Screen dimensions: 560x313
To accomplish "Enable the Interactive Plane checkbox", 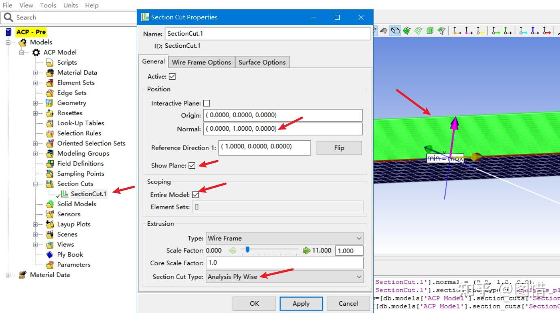I will click(x=207, y=103).
